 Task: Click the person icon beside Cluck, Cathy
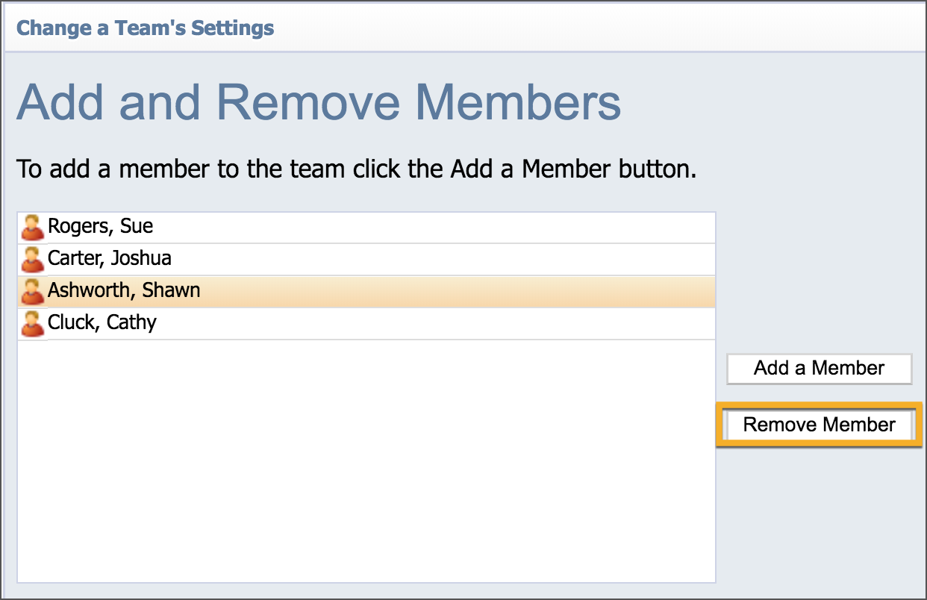(x=32, y=324)
